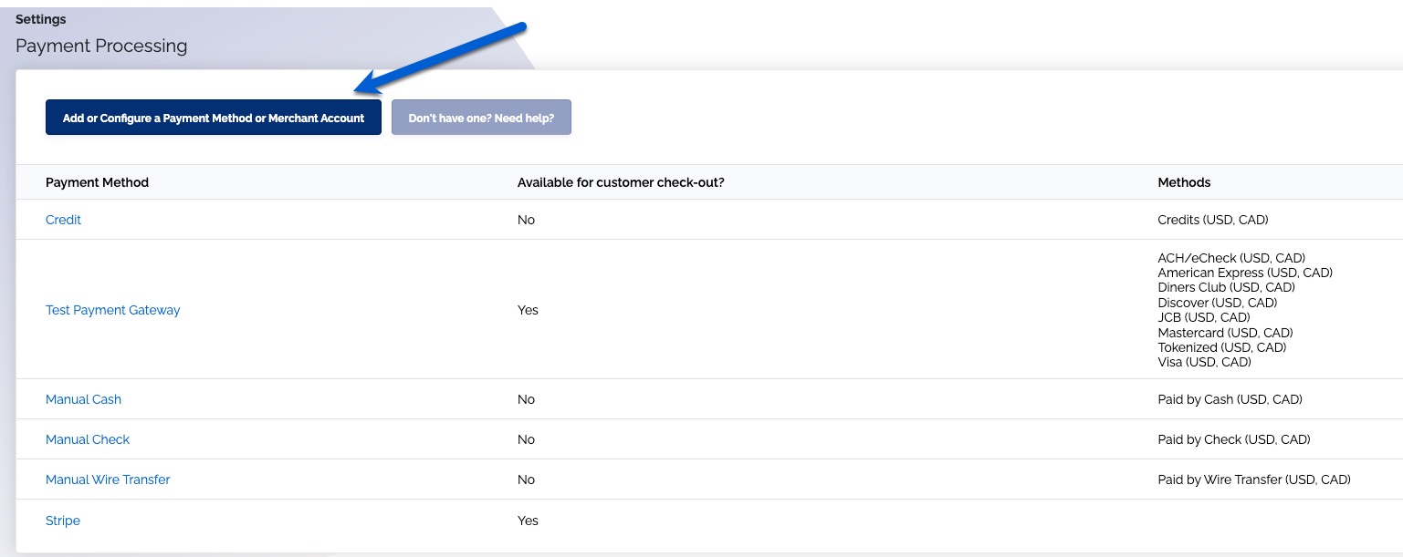Select the "No" value in Manual Cash row
The height and width of the screenshot is (557, 1403).
526,399
